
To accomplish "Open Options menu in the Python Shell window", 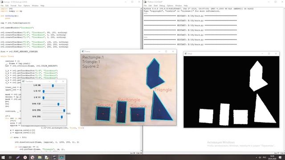I will point(170,6).
